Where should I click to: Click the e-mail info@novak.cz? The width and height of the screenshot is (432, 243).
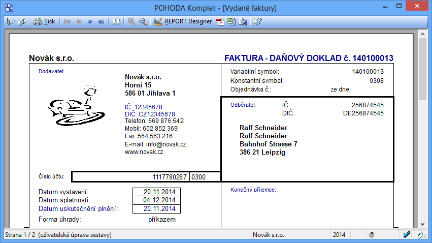[166, 144]
